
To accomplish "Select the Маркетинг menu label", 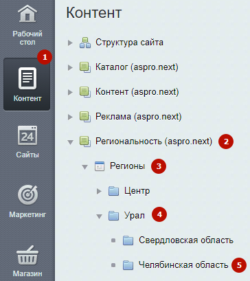I will [x=27, y=214].
